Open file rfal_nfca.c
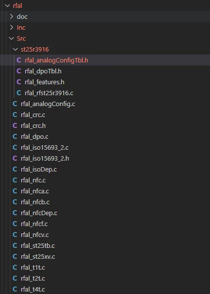The height and width of the screenshot is (294, 210). coord(35,191)
